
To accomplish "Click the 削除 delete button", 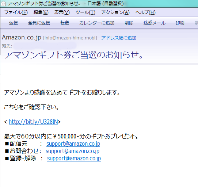I will point(129,23).
